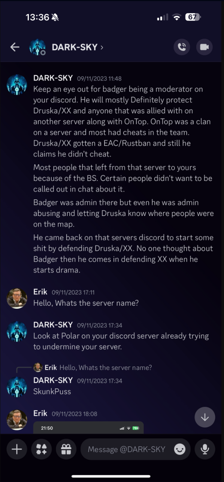Open the shared screenshot image from Erik
224x482 pixels.
[88, 428]
